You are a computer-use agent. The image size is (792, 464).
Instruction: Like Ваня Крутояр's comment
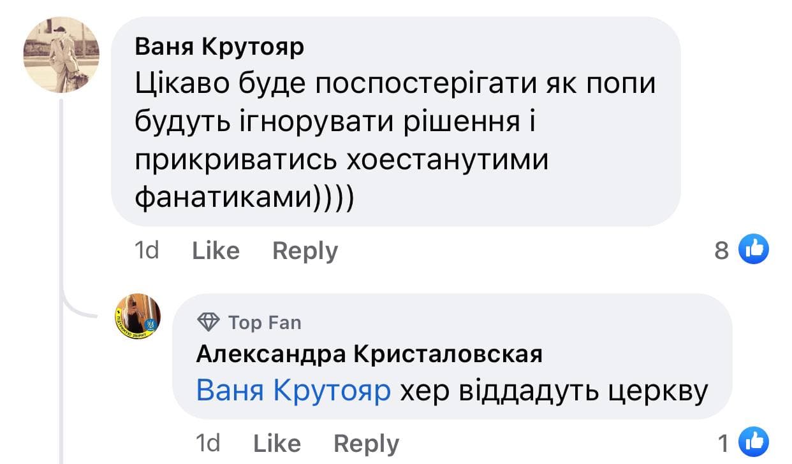216,251
